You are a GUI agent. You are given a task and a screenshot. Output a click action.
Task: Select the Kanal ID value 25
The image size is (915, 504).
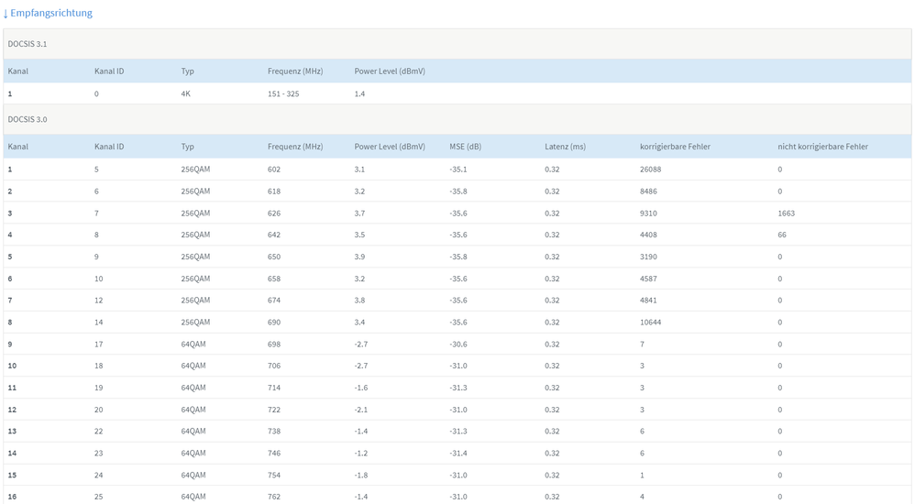tap(99, 497)
